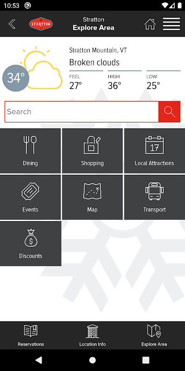Screen dimensions: 185x371
Task: Switch to the Reservations tab
Action: (x=31, y=335)
